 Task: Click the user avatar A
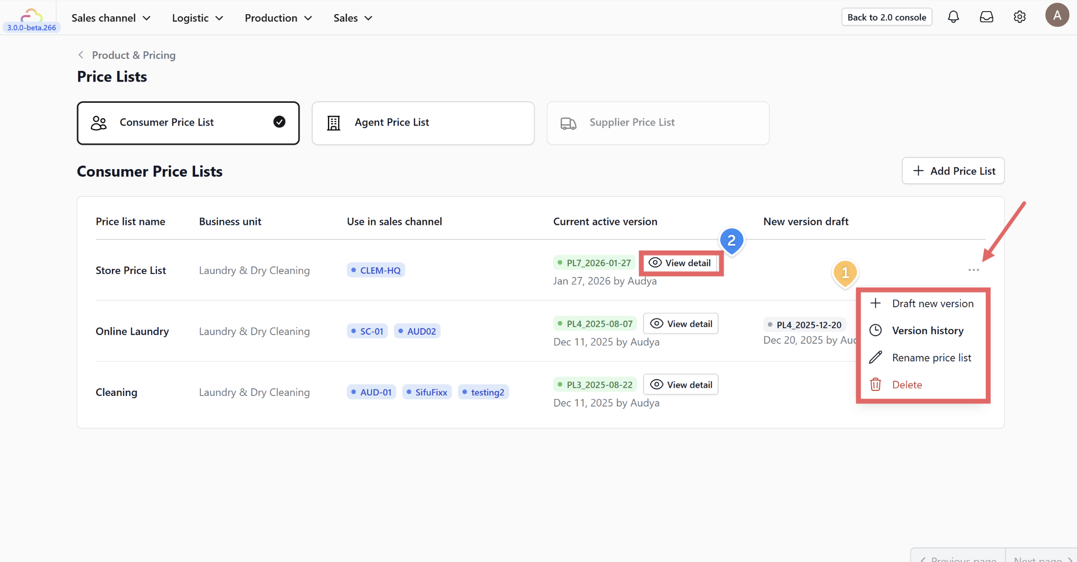point(1057,15)
